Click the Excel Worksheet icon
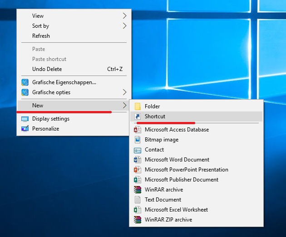286x237 pixels. coord(138,210)
